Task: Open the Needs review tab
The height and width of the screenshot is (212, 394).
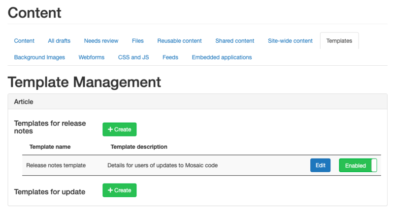Action: 101,41
